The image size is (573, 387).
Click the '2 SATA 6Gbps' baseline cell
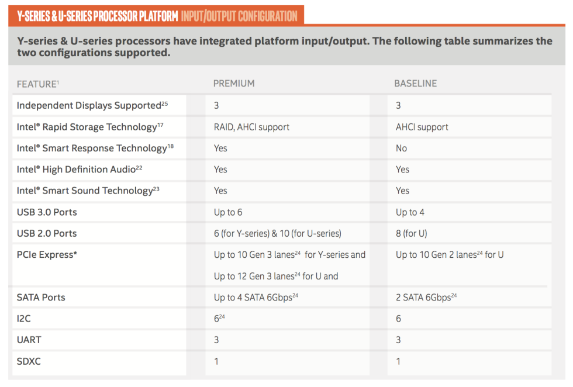coord(469,297)
